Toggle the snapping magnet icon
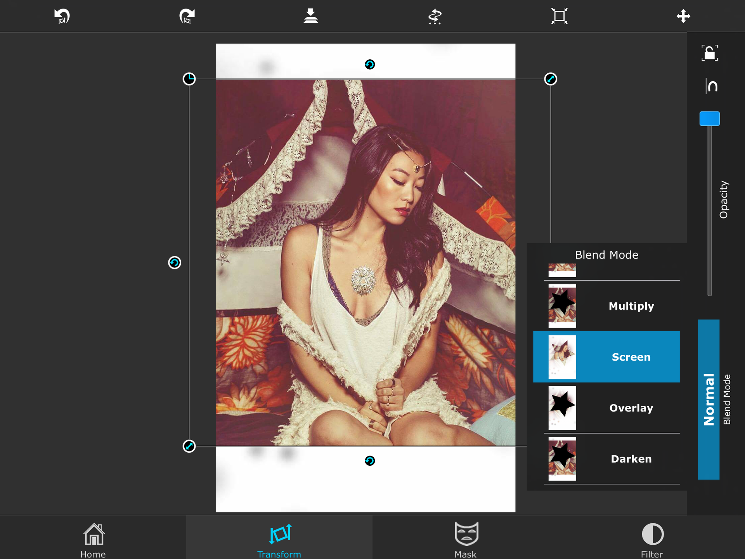Viewport: 745px width, 559px height. pyautogui.click(x=712, y=86)
